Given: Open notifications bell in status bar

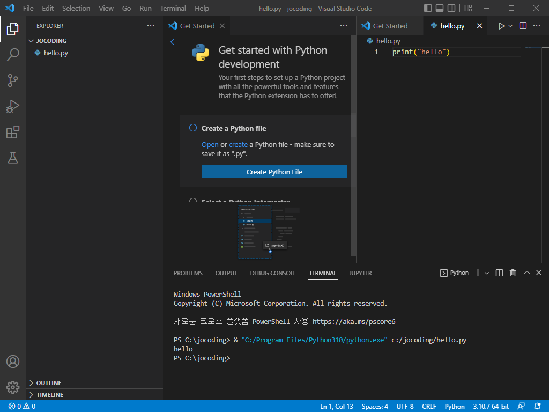Looking at the screenshot, I should 537,407.
